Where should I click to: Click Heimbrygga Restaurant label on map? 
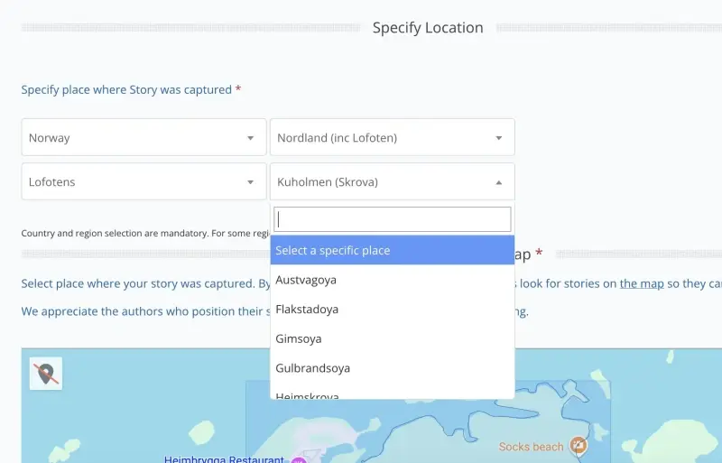click(x=224, y=459)
